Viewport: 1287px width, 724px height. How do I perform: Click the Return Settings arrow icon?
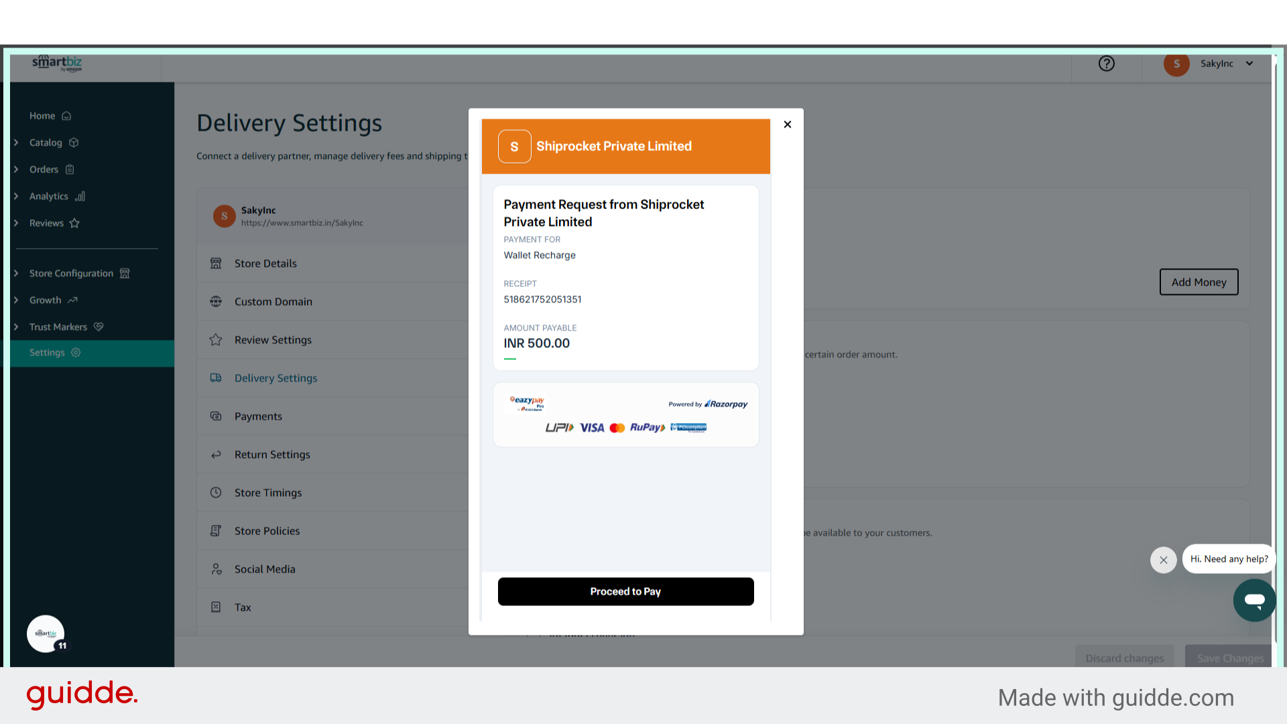216,454
